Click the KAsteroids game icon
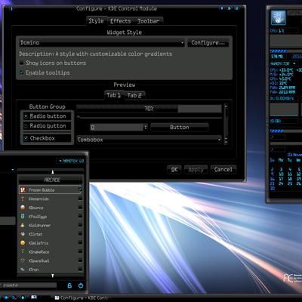 [23, 199]
